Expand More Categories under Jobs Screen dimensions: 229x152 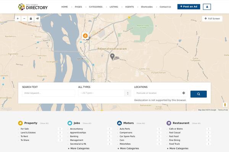(79, 148)
